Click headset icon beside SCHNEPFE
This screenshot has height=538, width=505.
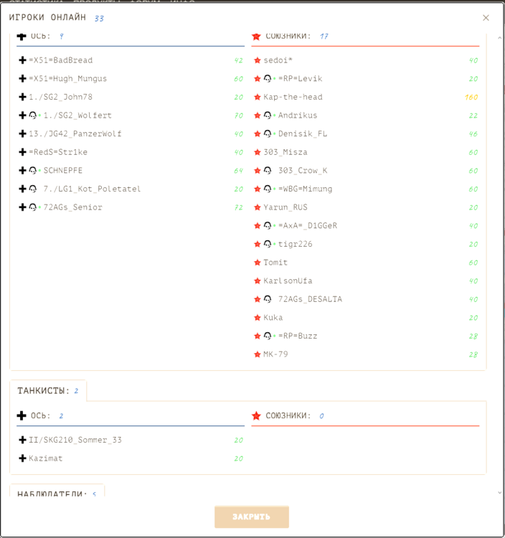[32, 171]
